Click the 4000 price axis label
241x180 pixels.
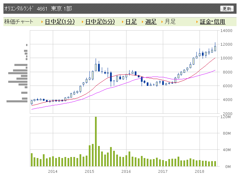pyautogui.click(x=228, y=100)
